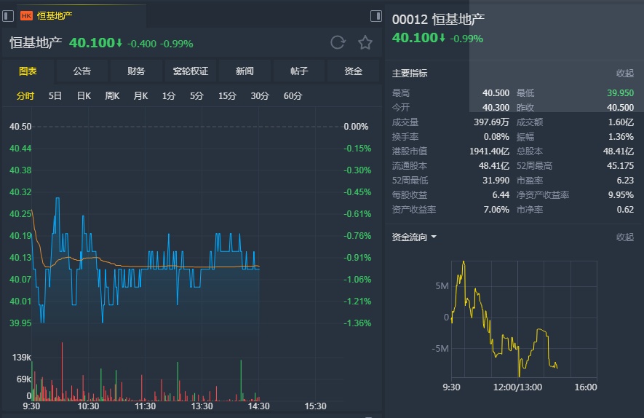
Task: Choose the 15分 chart interval
Action: click(227, 96)
